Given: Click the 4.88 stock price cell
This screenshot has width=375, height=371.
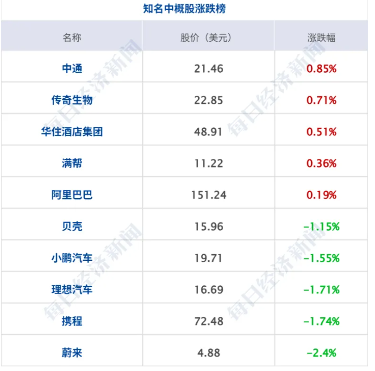Looking at the screenshot, I should (209, 352).
